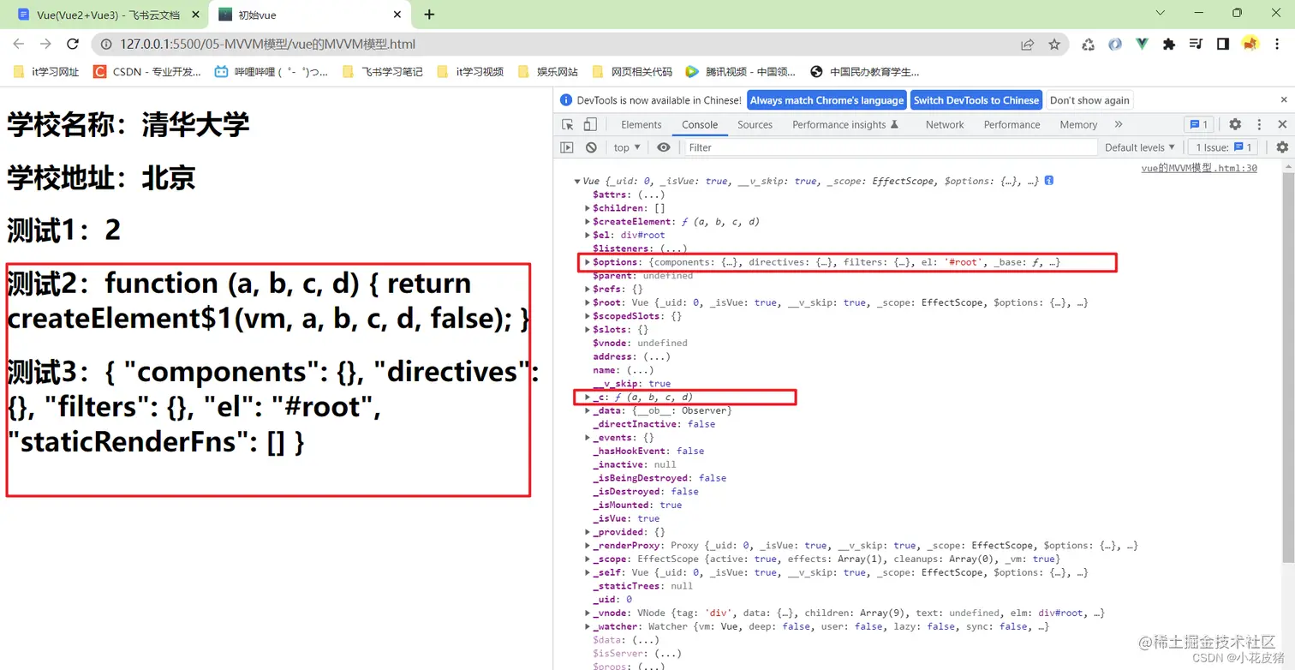Close the DevTools panel

[x=1282, y=124]
